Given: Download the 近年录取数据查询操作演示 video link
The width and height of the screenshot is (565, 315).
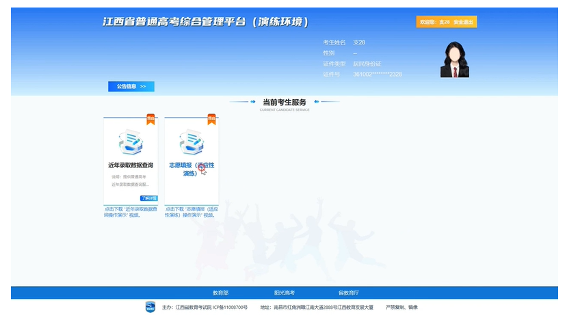Looking at the screenshot, I should tap(130, 212).
